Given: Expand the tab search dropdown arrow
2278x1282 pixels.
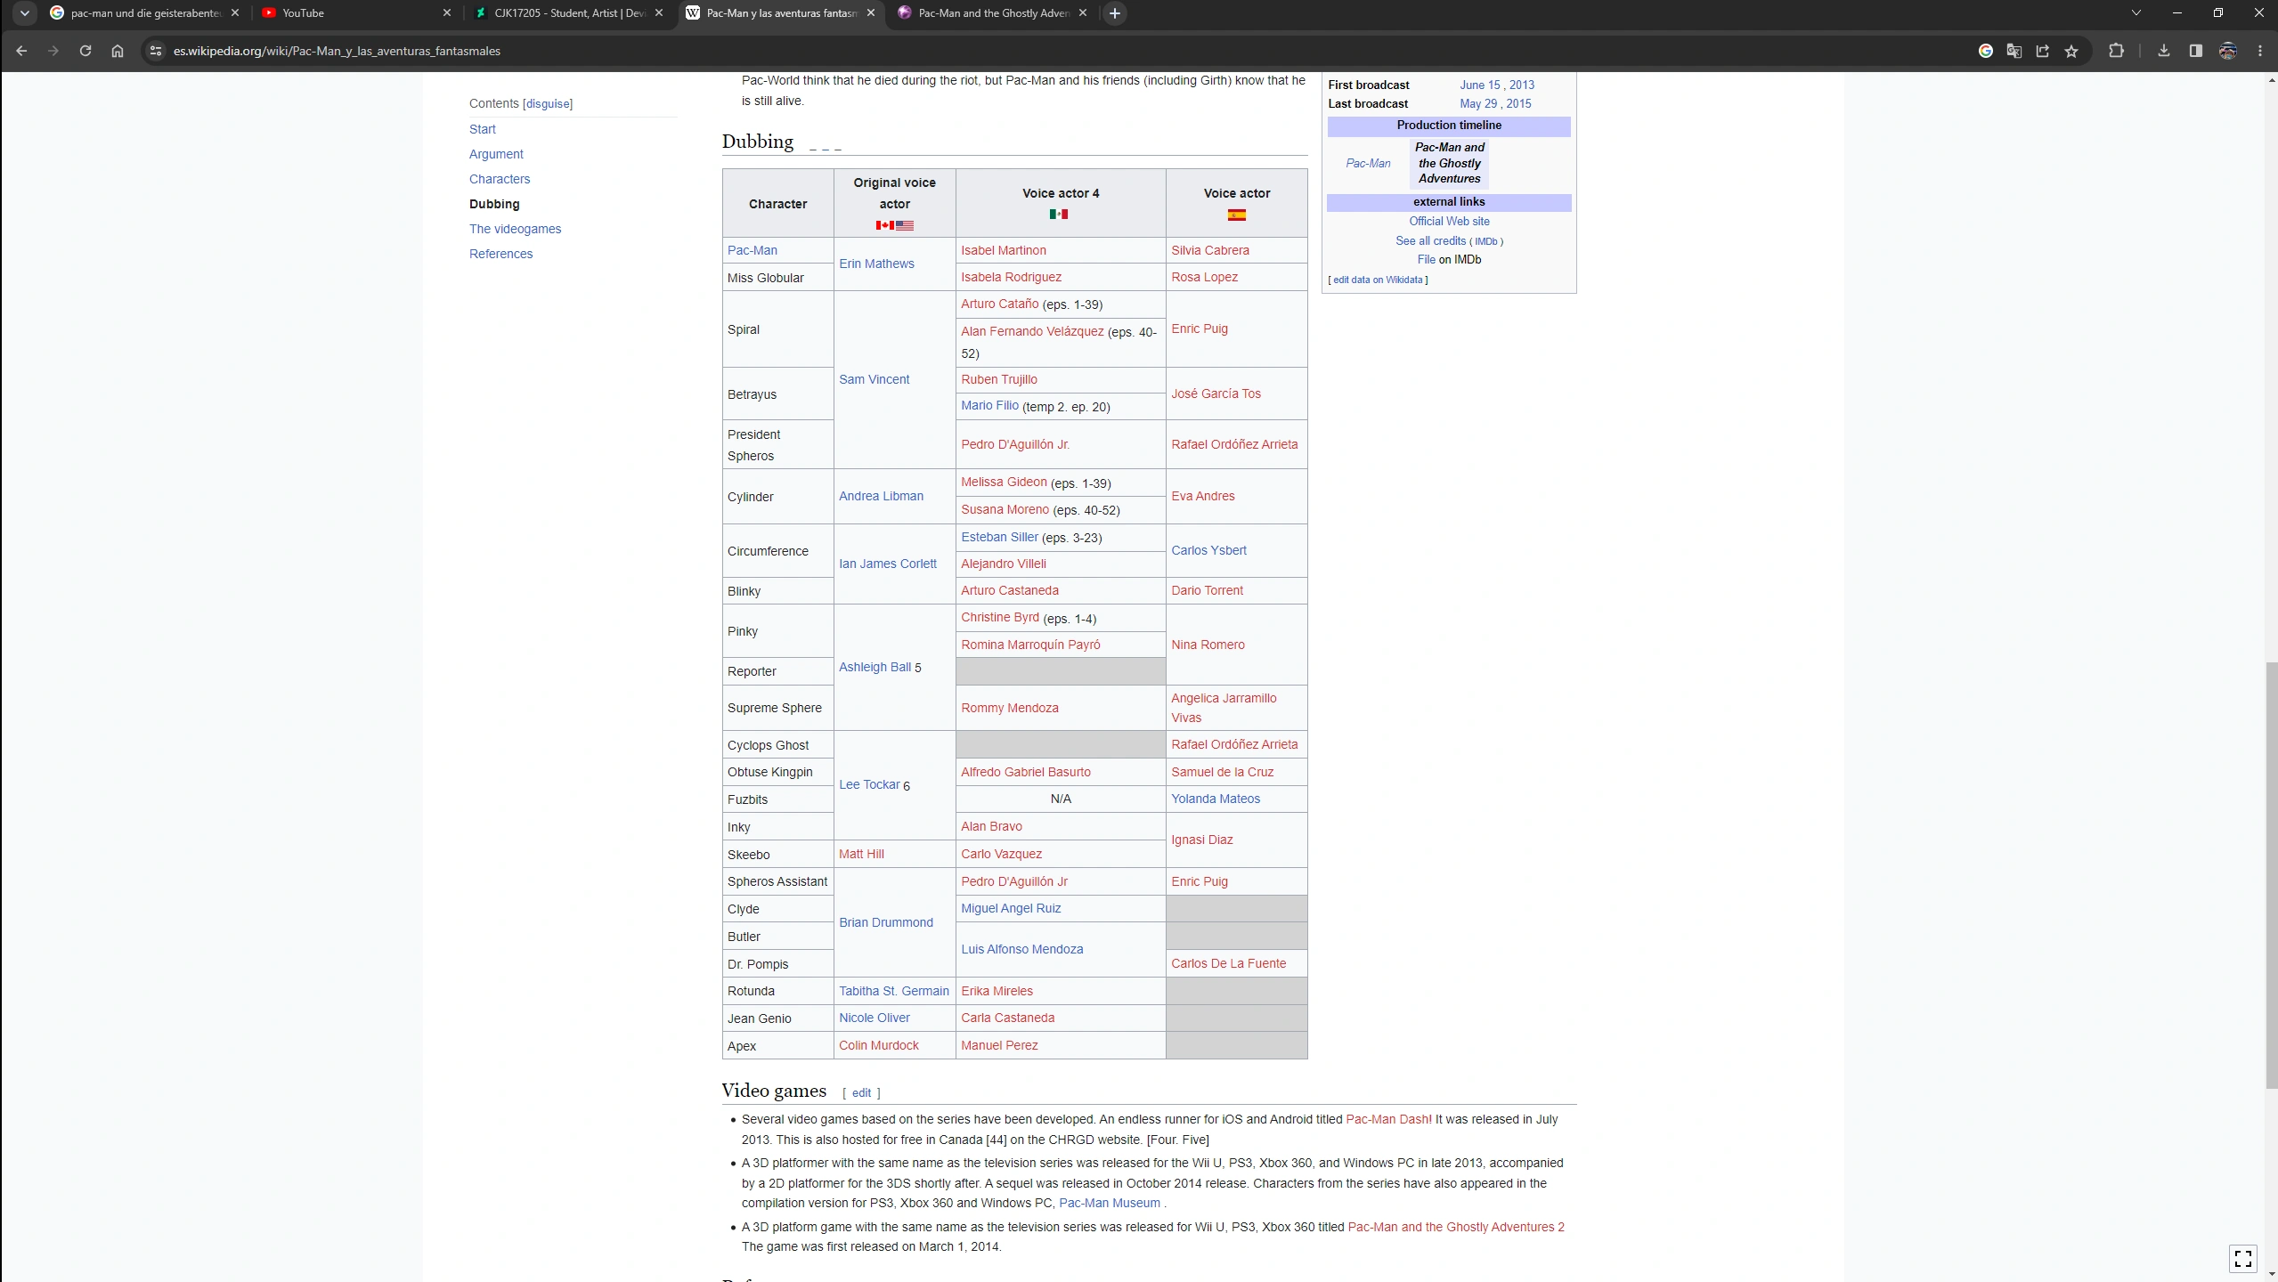Looking at the screenshot, I should [x=25, y=13].
